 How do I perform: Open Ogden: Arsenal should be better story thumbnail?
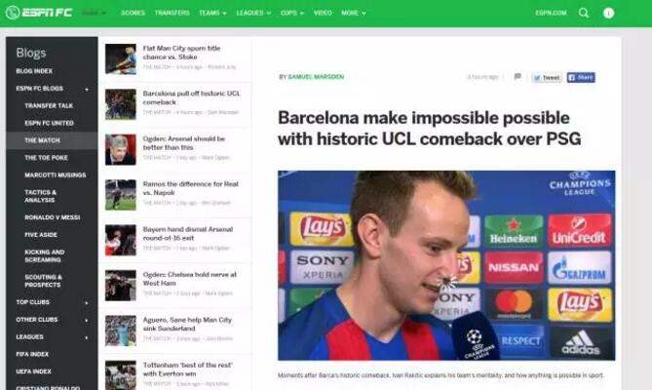point(121,150)
